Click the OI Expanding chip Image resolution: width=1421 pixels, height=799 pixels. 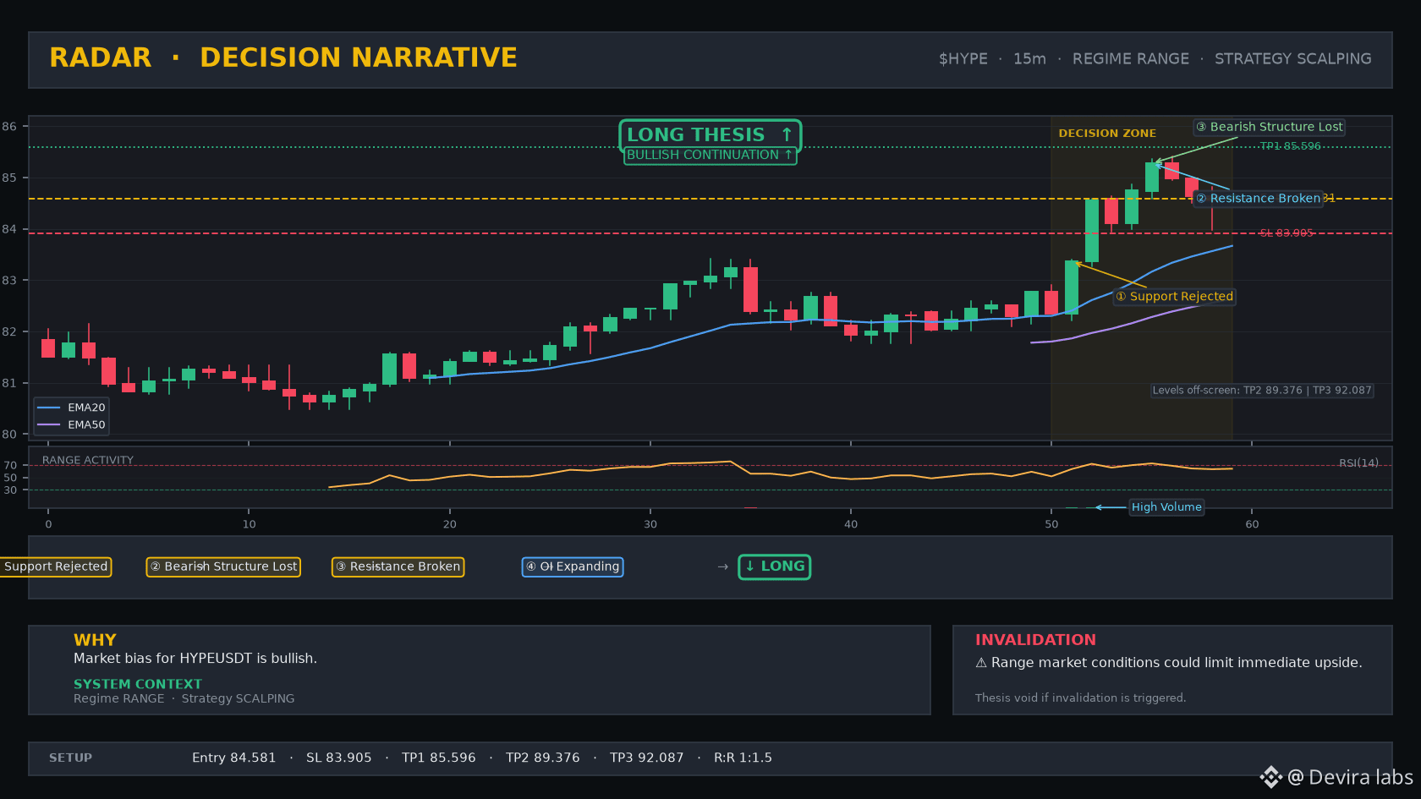pos(573,566)
